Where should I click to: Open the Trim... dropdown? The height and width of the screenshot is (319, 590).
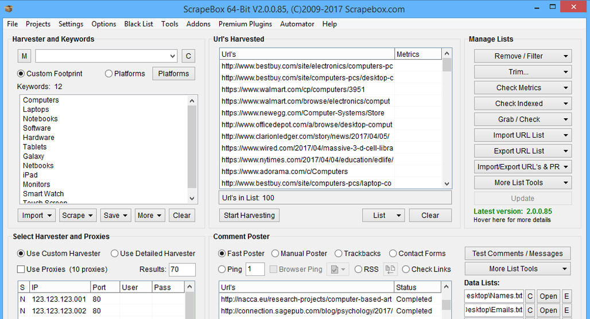pyautogui.click(x=523, y=72)
